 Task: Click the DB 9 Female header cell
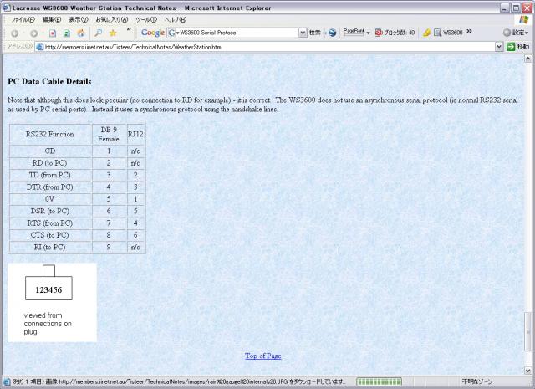tap(109, 134)
